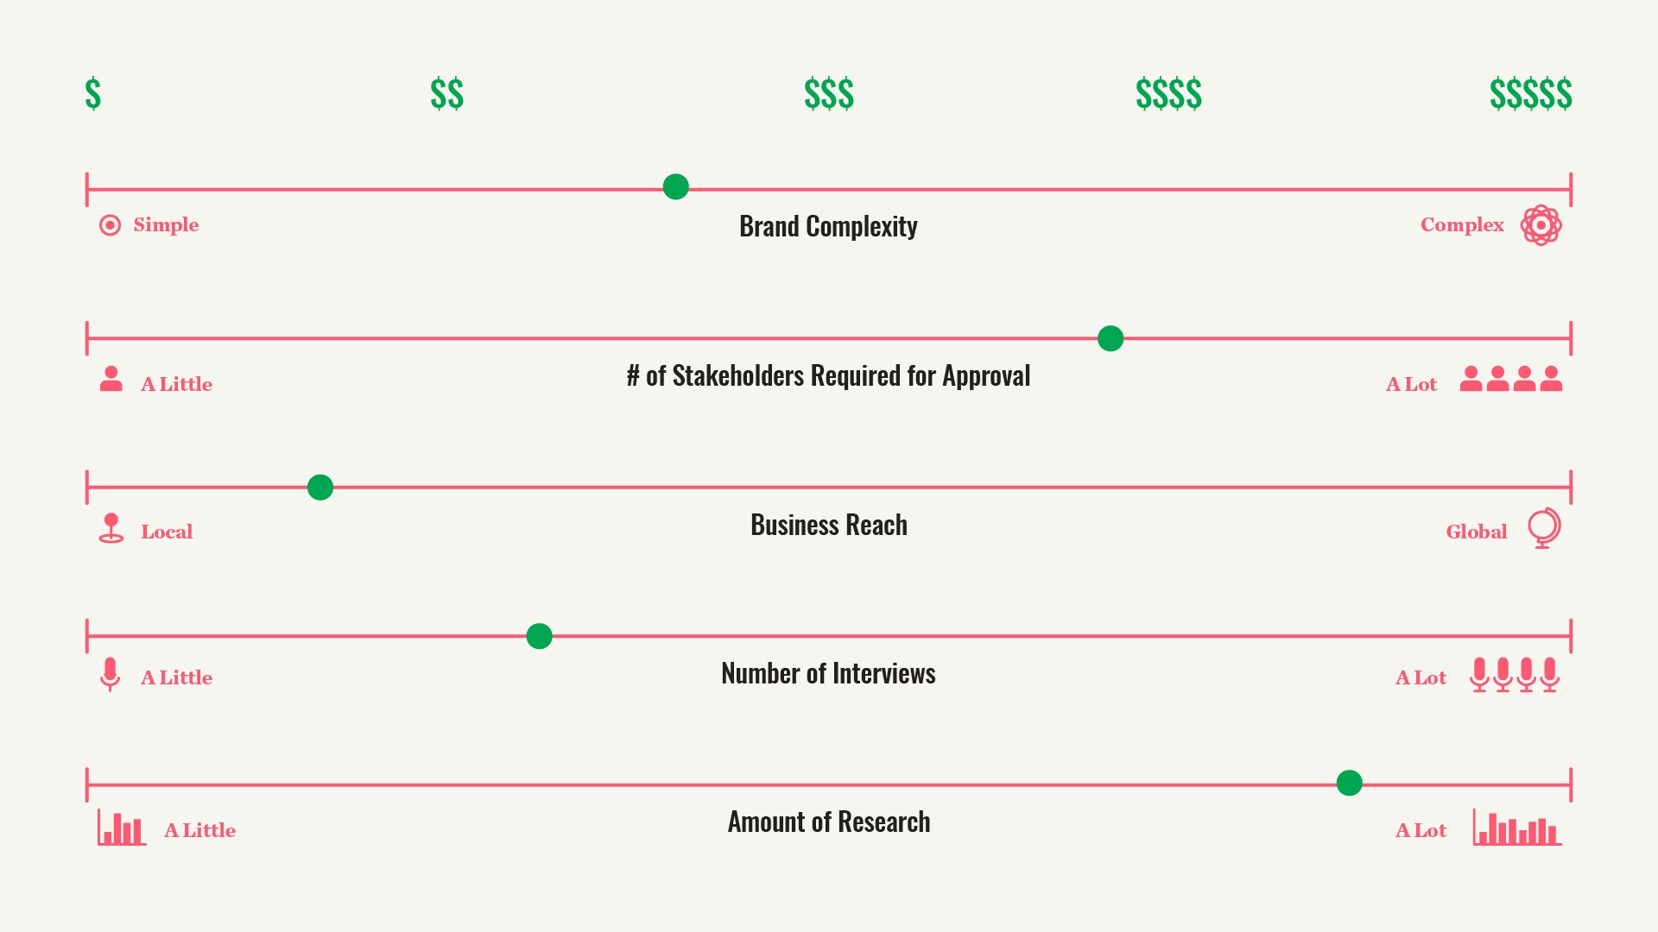This screenshot has height=932, width=1658.
Task: Click the Stakeholders slider green handle
Action: click(x=1111, y=338)
